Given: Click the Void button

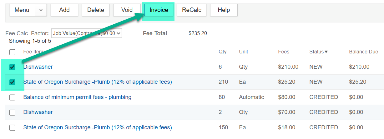Looking at the screenshot, I should point(127,10).
